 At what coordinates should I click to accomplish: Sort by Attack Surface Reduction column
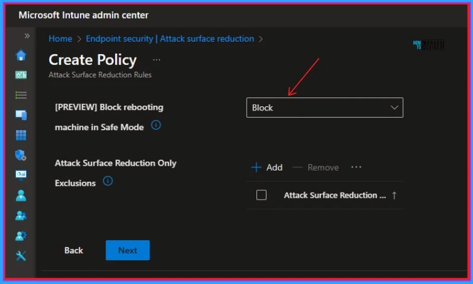point(340,195)
